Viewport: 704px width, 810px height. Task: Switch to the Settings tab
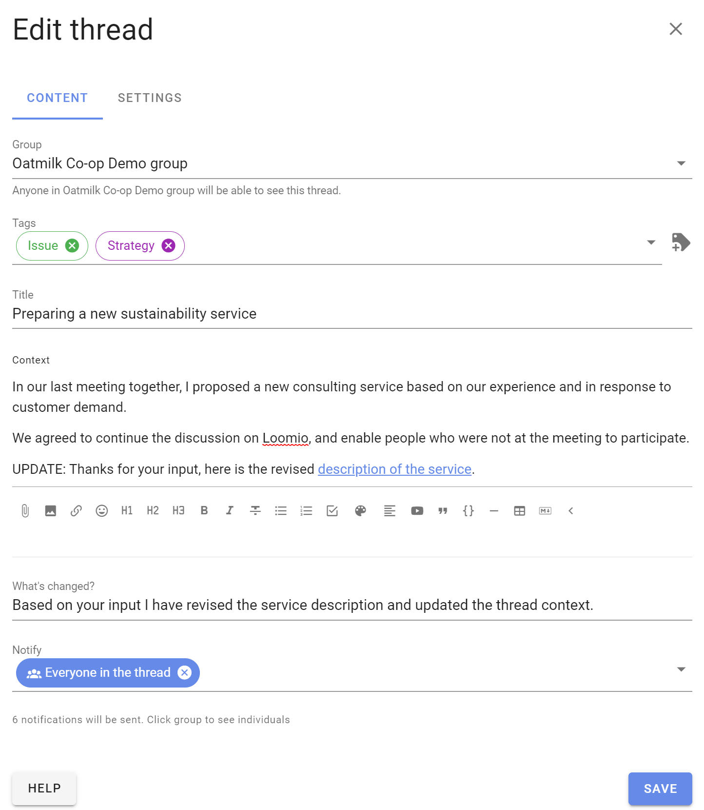click(150, 98)
